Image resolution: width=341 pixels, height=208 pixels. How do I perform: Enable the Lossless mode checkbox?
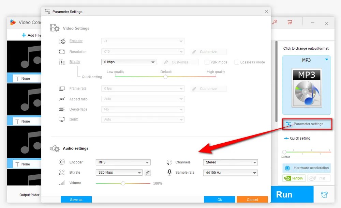tap(236, 62)
